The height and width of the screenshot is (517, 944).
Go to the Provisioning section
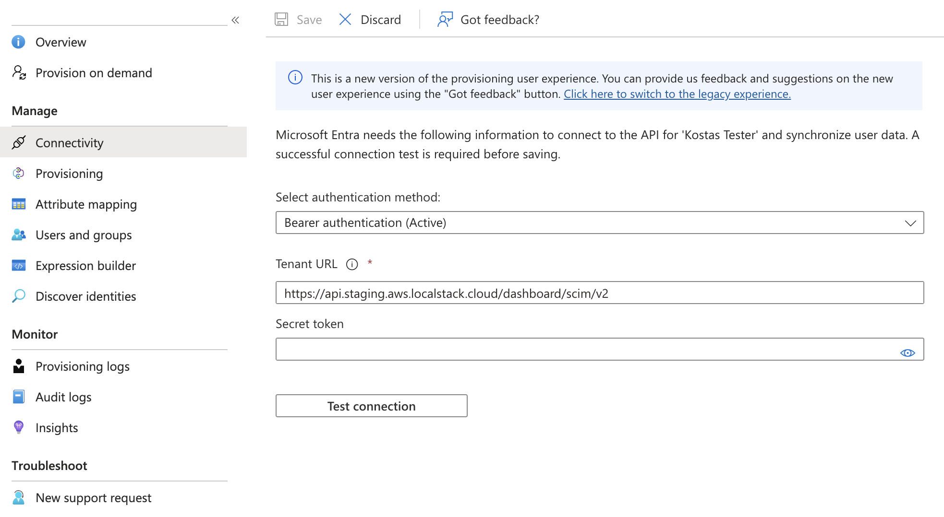pyautogui.click(x=69, y=174)
